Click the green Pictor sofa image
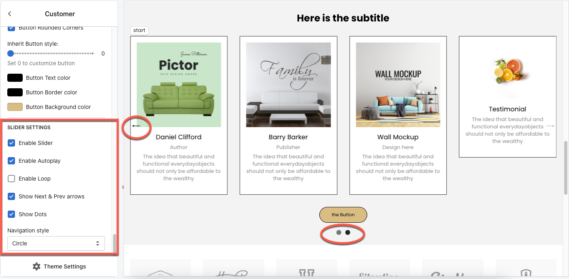 tap(179, 85)
